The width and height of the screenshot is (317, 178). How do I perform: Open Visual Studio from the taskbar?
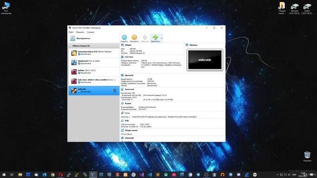point(142,175)
